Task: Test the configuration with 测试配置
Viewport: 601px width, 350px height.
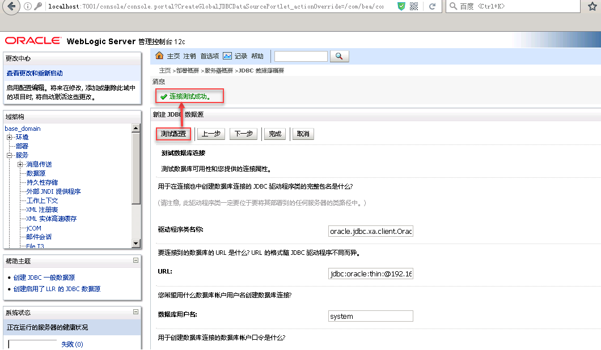Action: pos(173,134)
